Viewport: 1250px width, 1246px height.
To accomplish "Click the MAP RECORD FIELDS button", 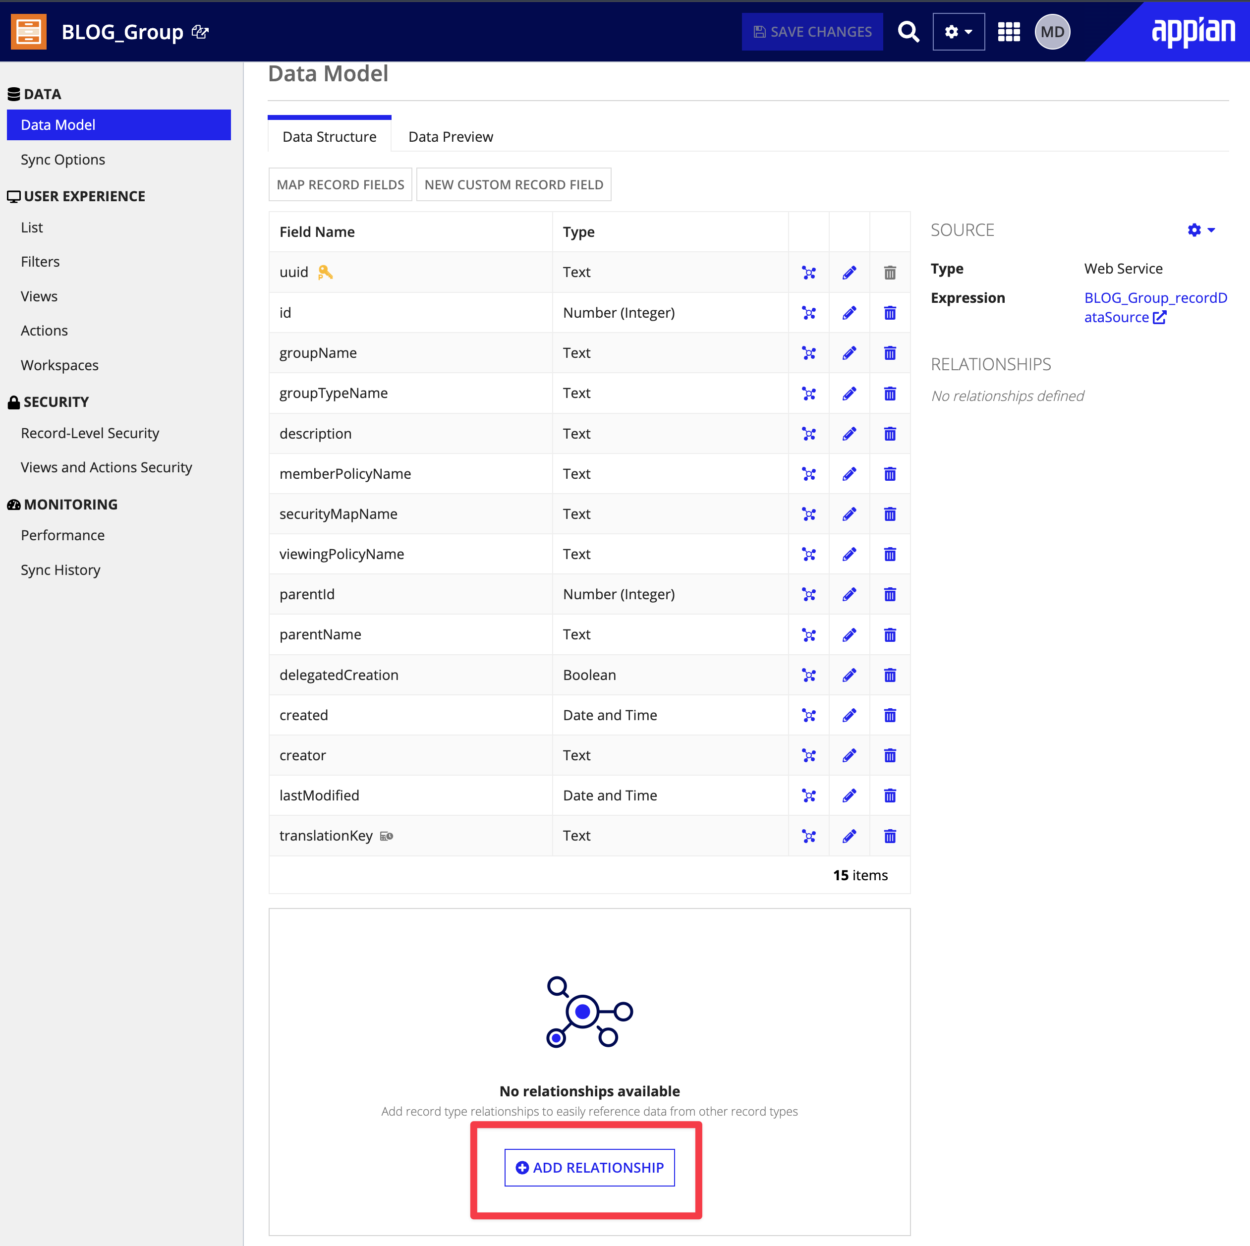I will pyautogui.click(x=341, y=185).
